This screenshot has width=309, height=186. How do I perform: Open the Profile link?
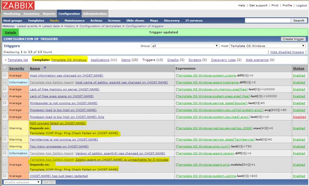pos(287,5)
